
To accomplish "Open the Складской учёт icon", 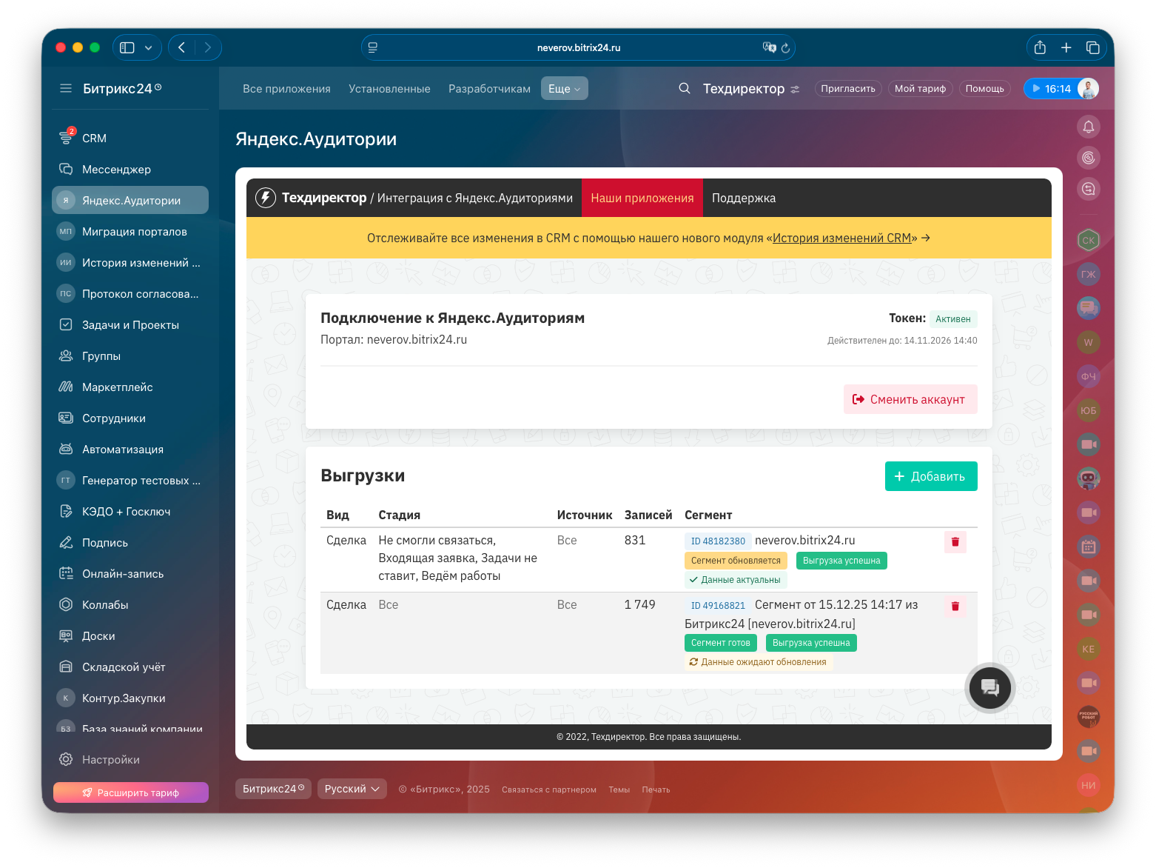I will [66, 667].
